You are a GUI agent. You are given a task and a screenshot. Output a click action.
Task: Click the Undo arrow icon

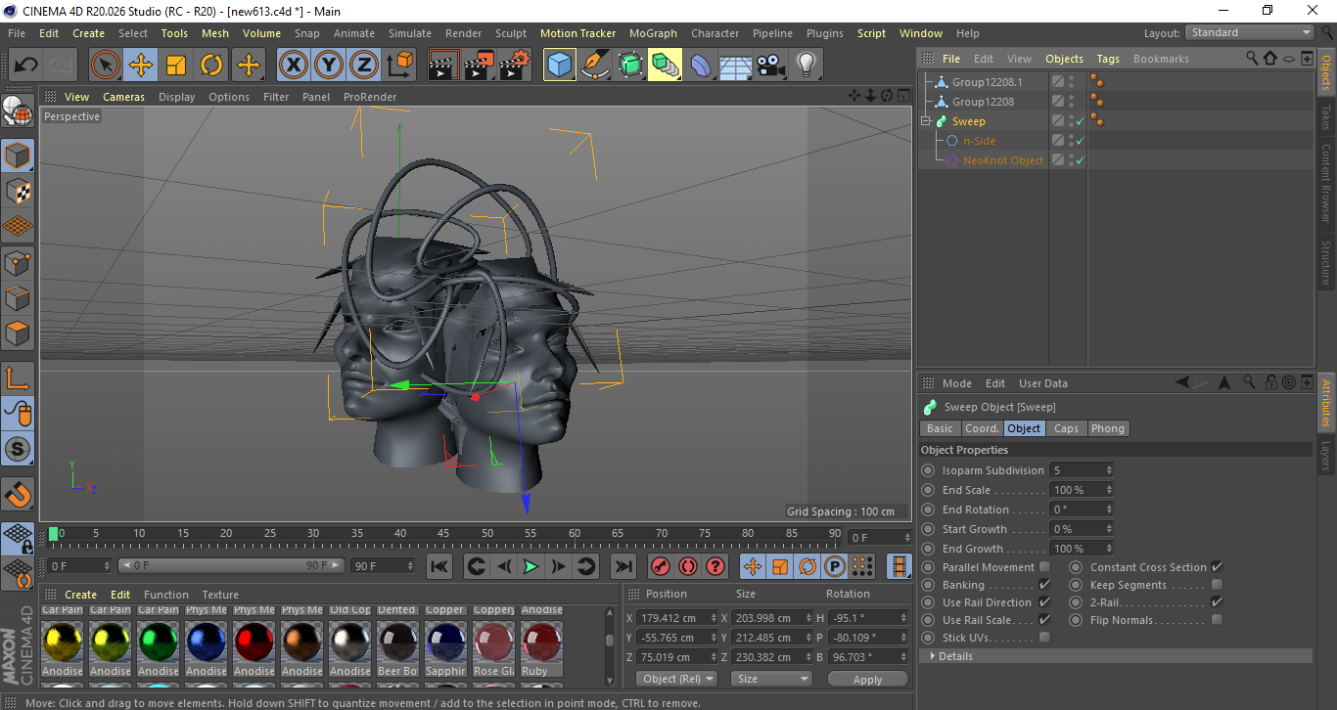pos(26,66)
